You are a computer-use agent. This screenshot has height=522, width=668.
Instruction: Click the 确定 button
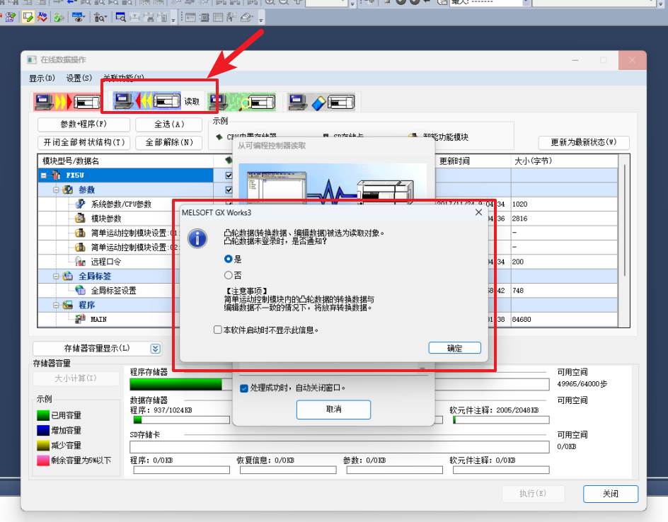pos(454,348)
